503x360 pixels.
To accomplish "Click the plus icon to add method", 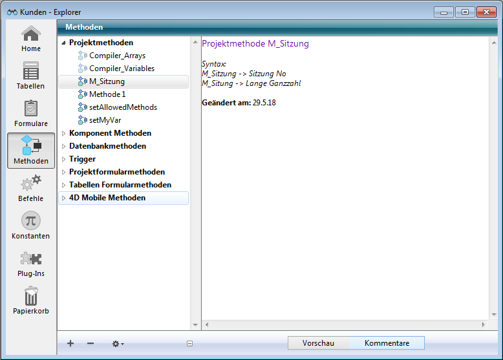I will pyautogui.click(x=70, y=343).
